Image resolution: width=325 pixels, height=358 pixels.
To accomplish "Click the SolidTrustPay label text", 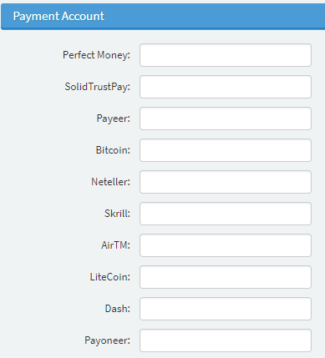I will point(98,87).
